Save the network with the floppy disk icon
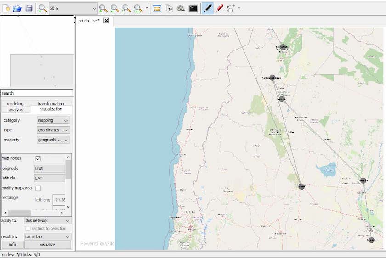 (28, 8)
